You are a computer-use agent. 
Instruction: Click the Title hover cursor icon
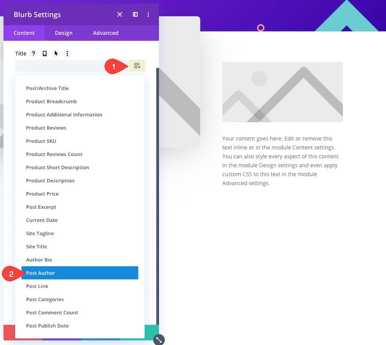click(56, 53)
